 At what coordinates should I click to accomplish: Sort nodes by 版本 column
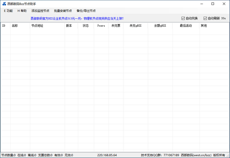pyautogui.click(x=69, y=26)
